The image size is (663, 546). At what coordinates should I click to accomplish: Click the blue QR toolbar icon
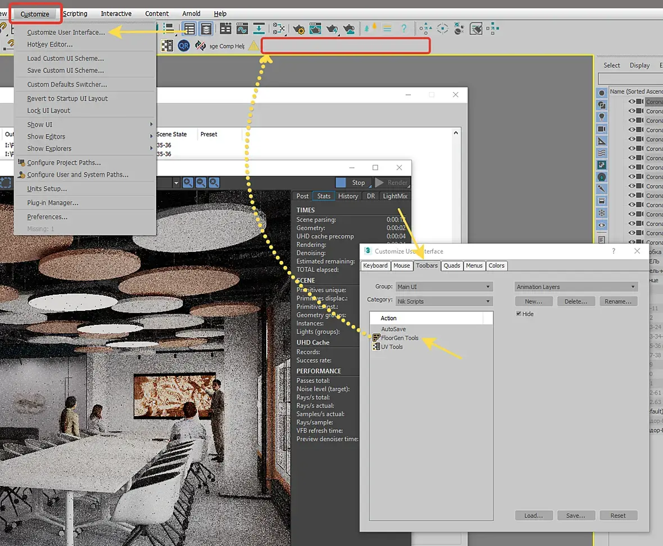pos(184,46)
